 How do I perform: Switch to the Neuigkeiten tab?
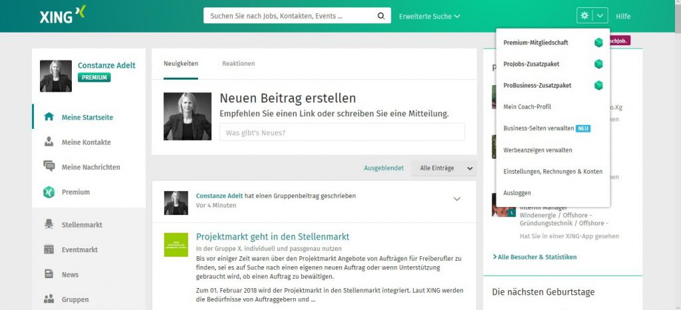(x=181, y=64)
